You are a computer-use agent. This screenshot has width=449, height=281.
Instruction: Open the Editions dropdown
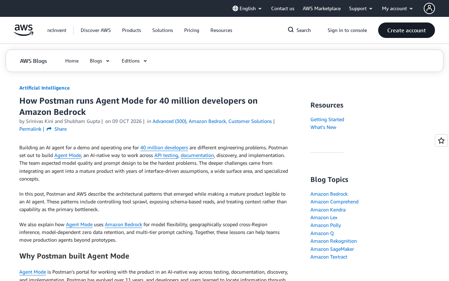[134, 61]
